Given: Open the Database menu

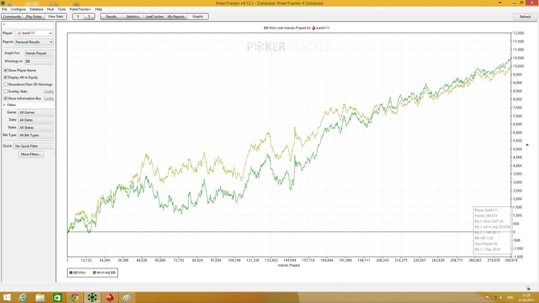Looking at the screenshot, I should point(36,9).
